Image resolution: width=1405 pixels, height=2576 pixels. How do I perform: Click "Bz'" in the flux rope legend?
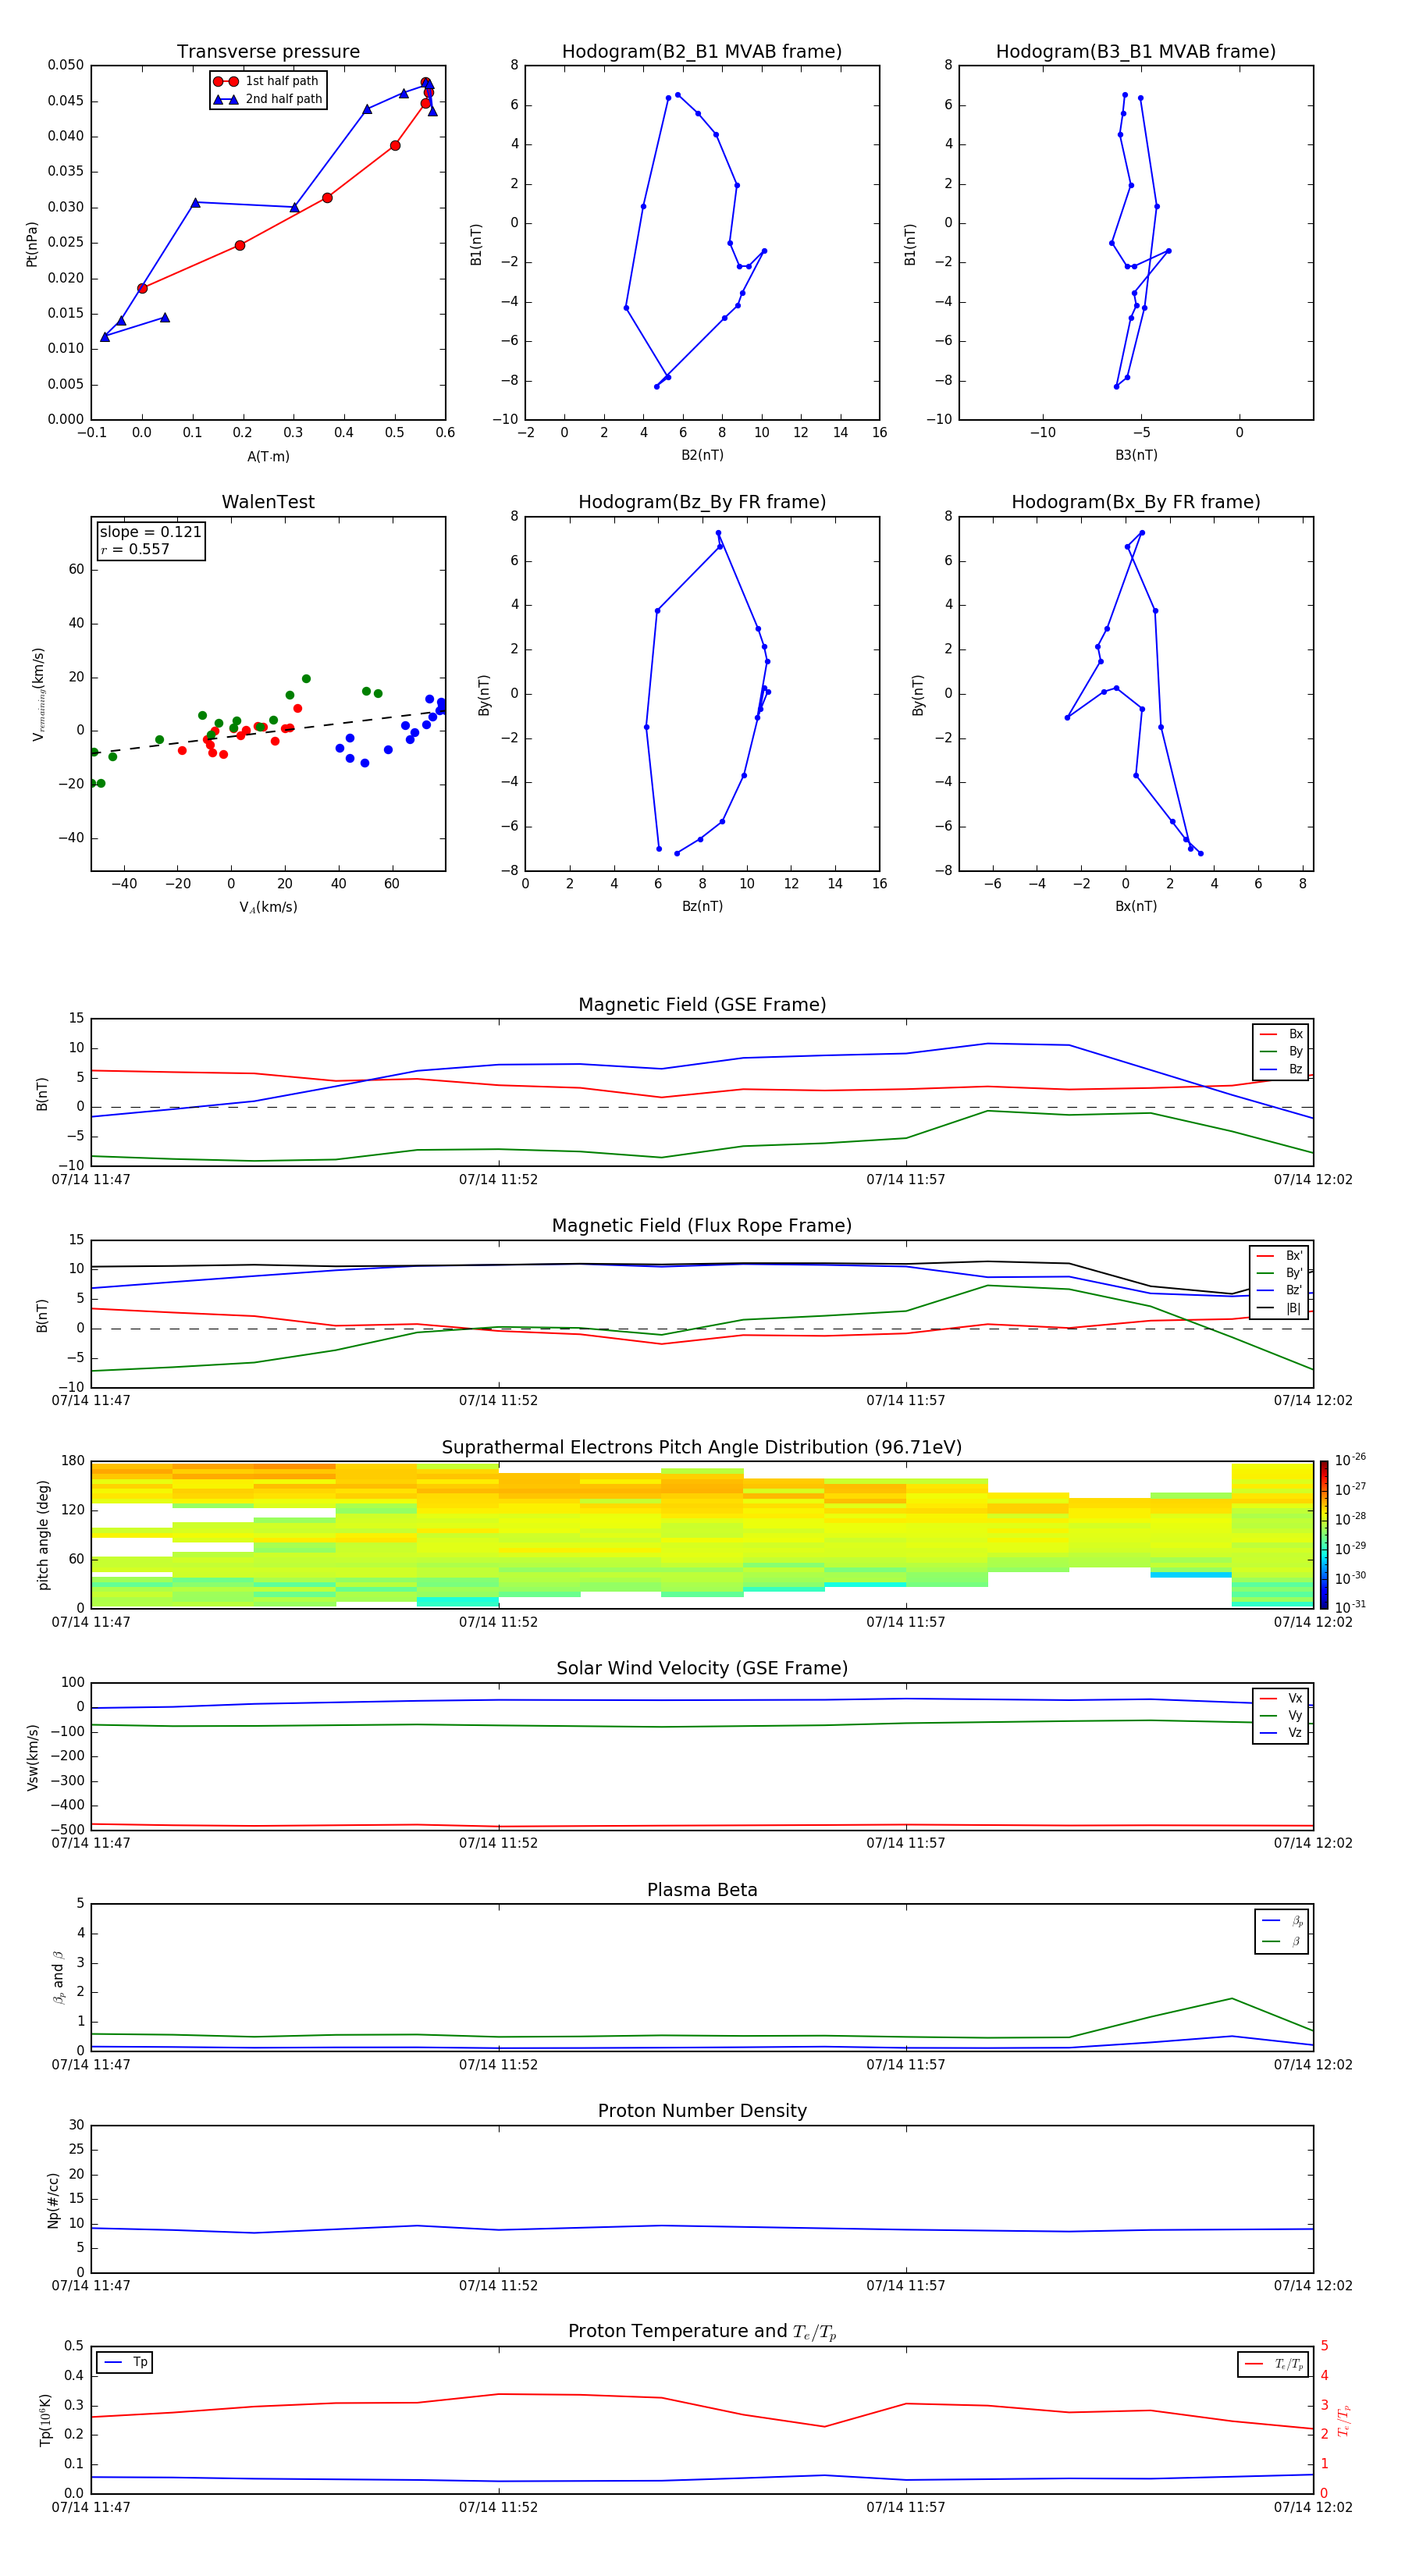pos(1280,1290)
